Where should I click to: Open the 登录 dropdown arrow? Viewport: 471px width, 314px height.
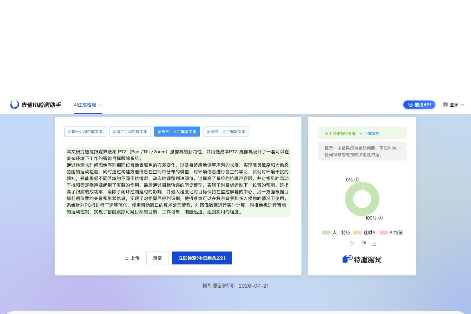point(462,105)
